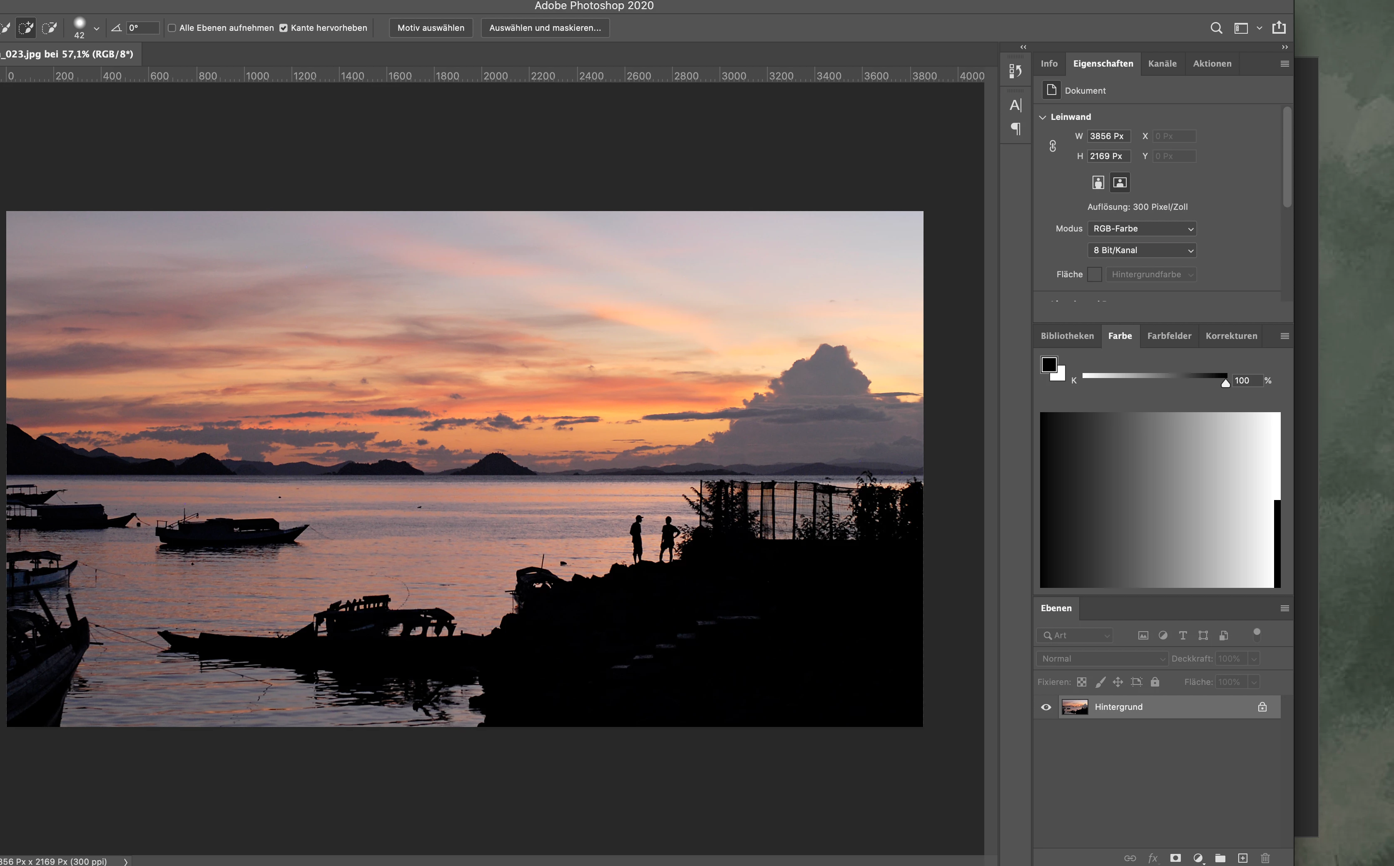1394x866 pixels.
Task: Collapse the Leinwand section
Action: tap(1042, 117)
